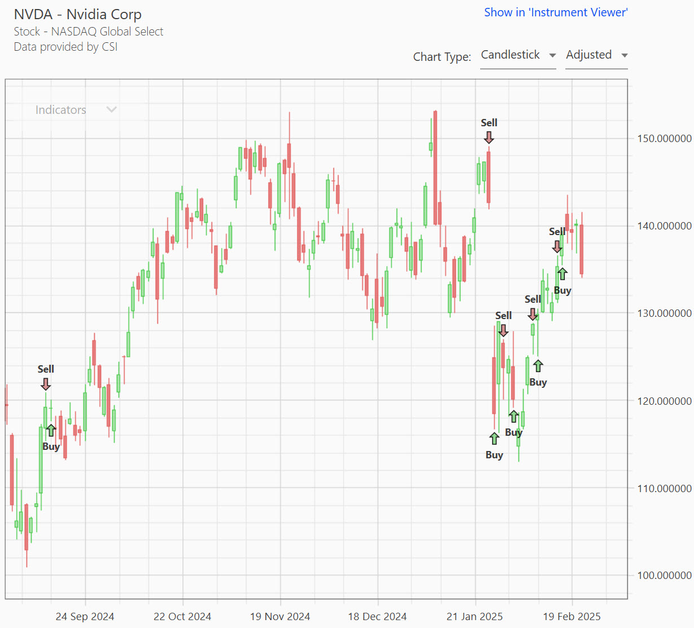Screen dimensions: 694x628
Task: Click the chevron beside Indicators
Action: (x=112, y=109)
